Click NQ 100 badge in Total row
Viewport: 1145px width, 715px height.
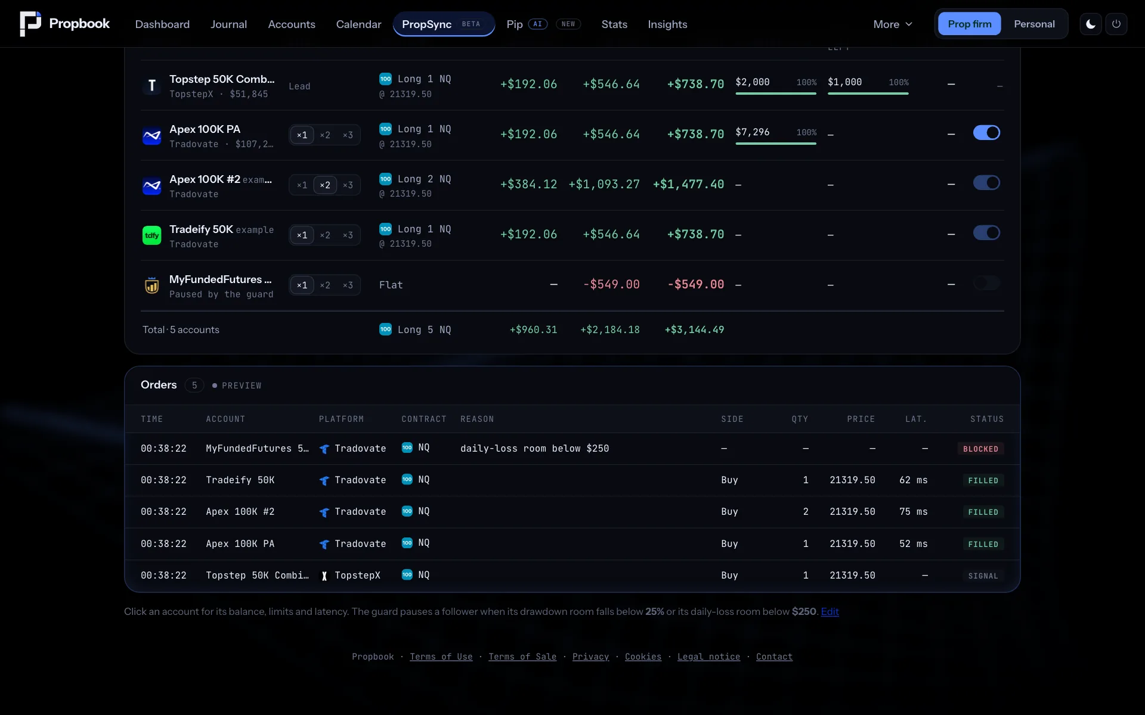(386, 329)
